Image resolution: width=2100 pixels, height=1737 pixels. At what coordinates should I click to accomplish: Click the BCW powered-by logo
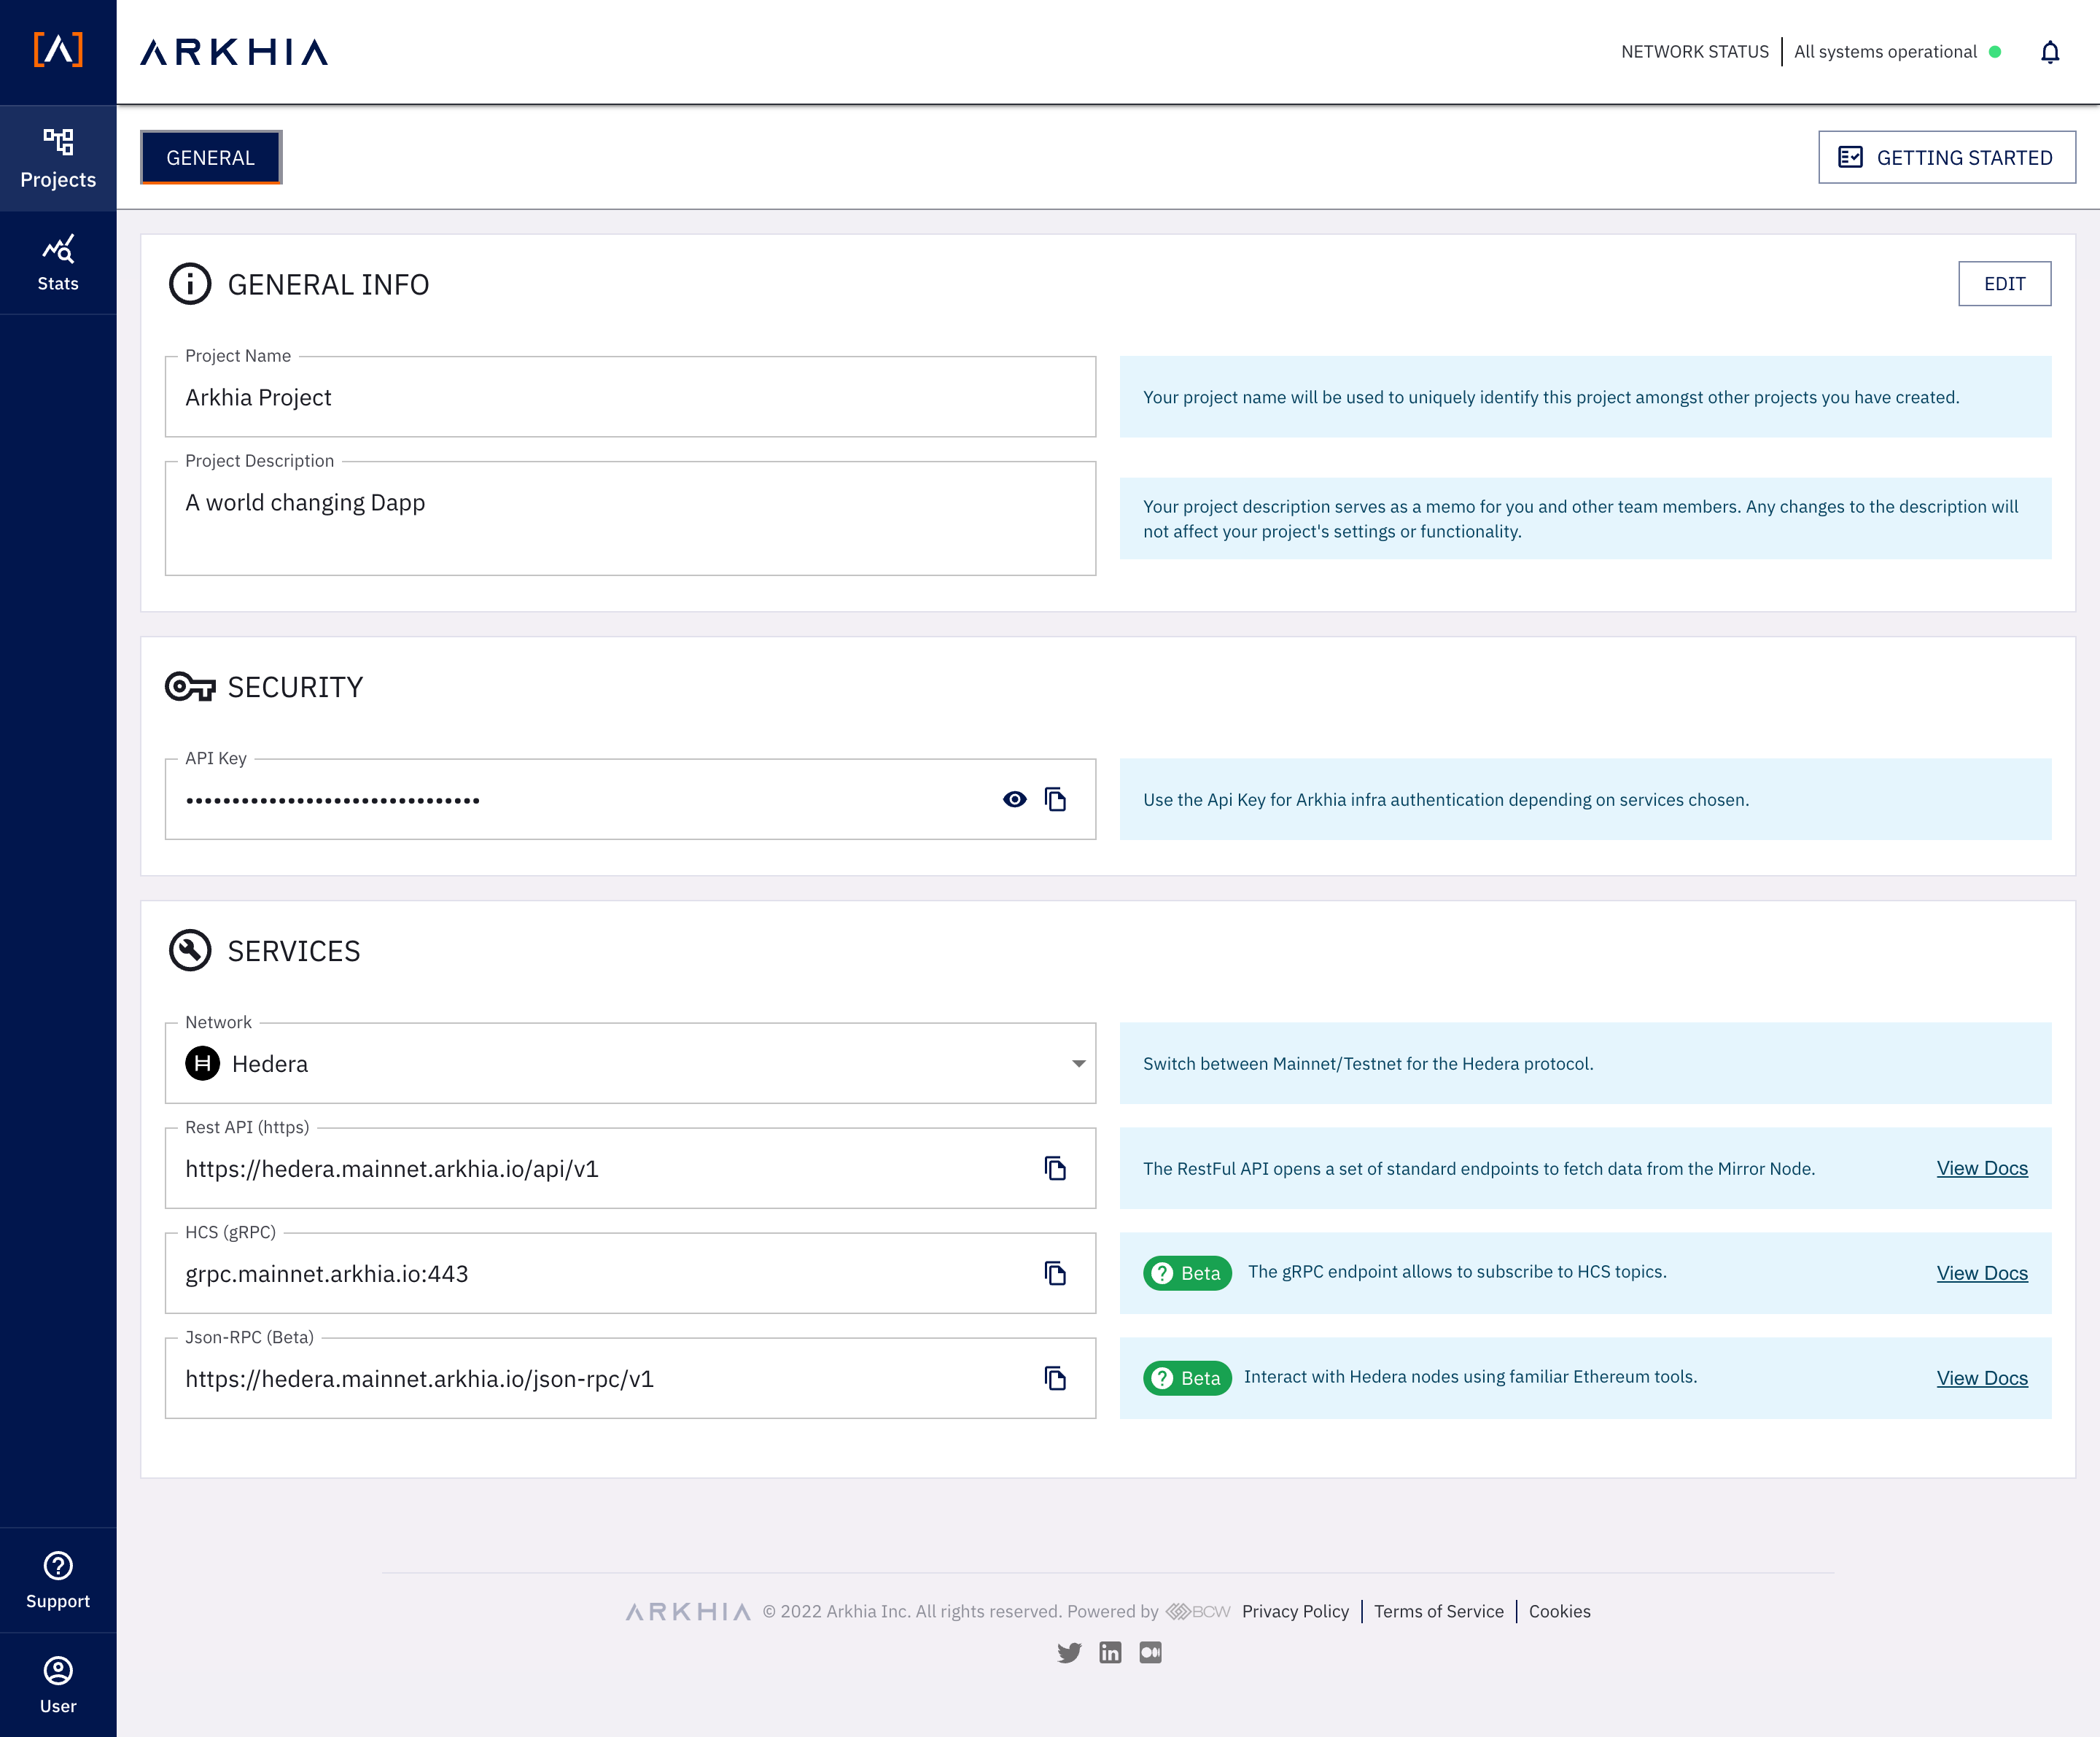(x=1198, y=1611)
